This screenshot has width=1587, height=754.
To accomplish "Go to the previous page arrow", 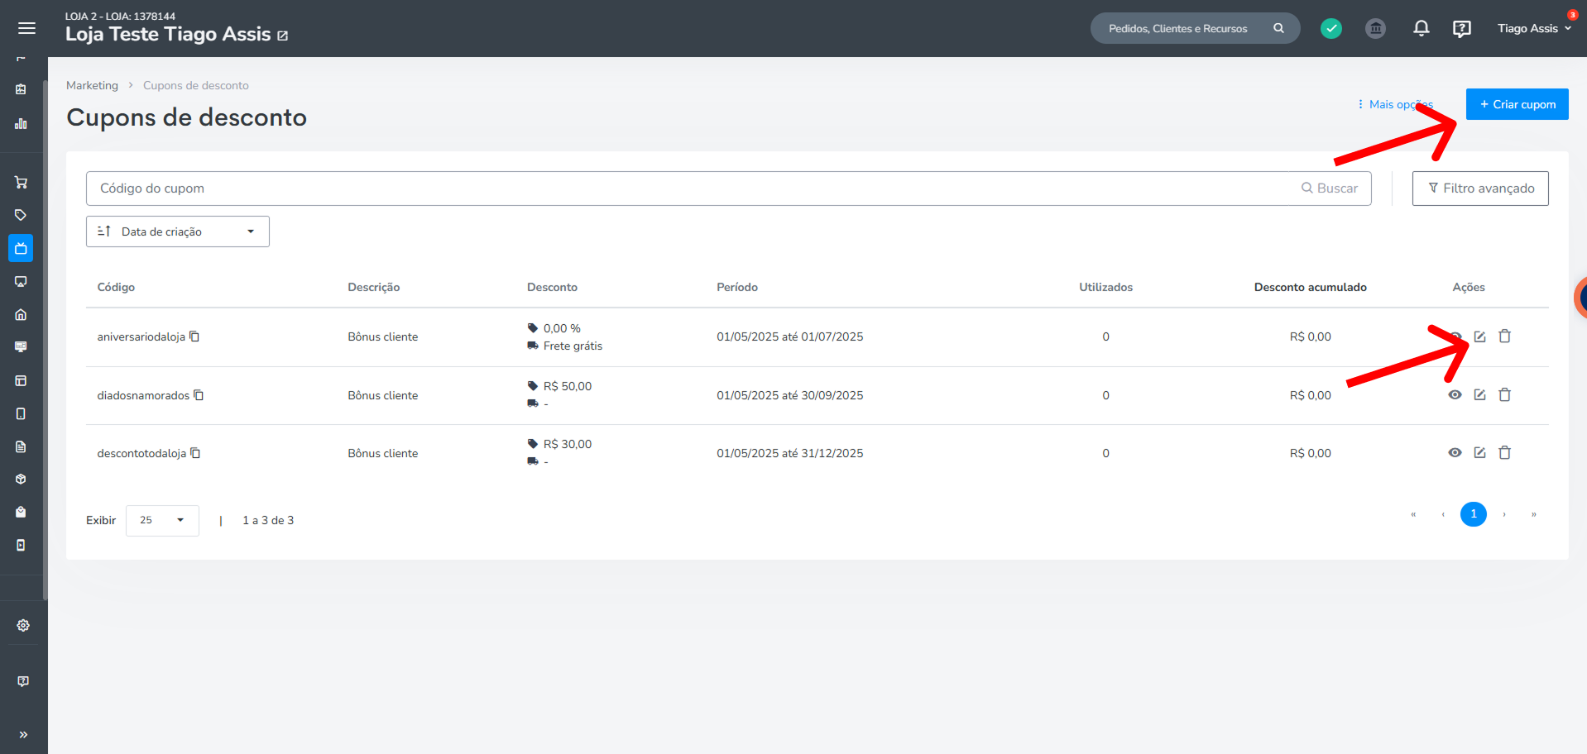I will coord(1443,514).
